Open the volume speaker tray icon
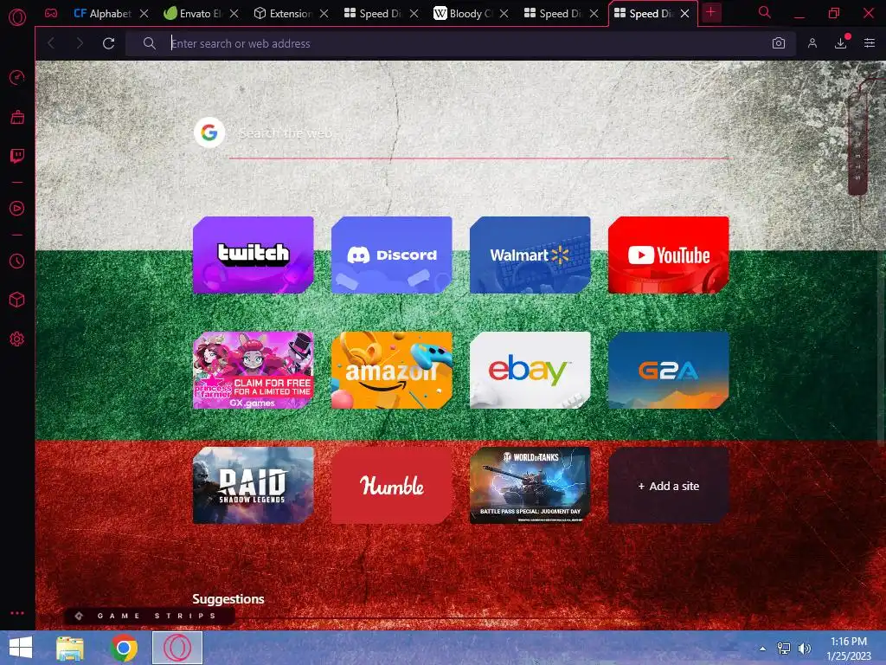The width and height of the screenshot is (886, 665). tap(804, 649)
